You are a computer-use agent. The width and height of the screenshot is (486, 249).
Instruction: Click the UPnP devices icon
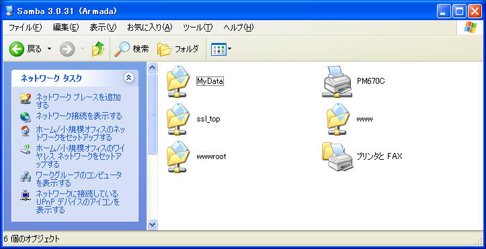(x=26, y=195)
